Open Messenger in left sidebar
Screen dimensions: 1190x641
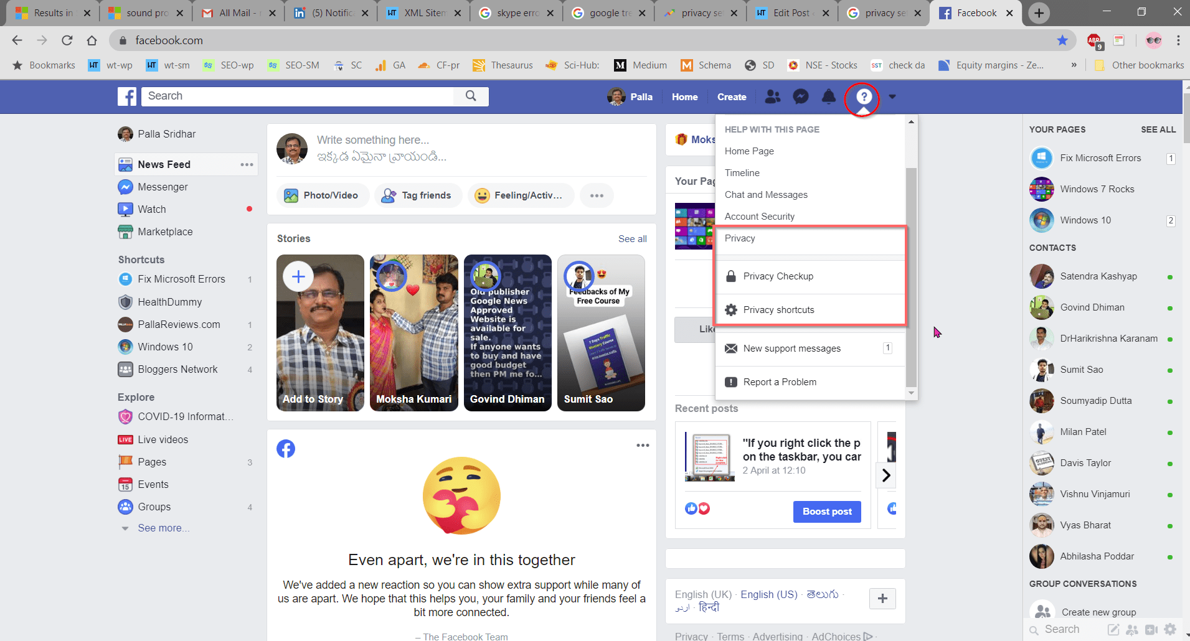[162, 187]
